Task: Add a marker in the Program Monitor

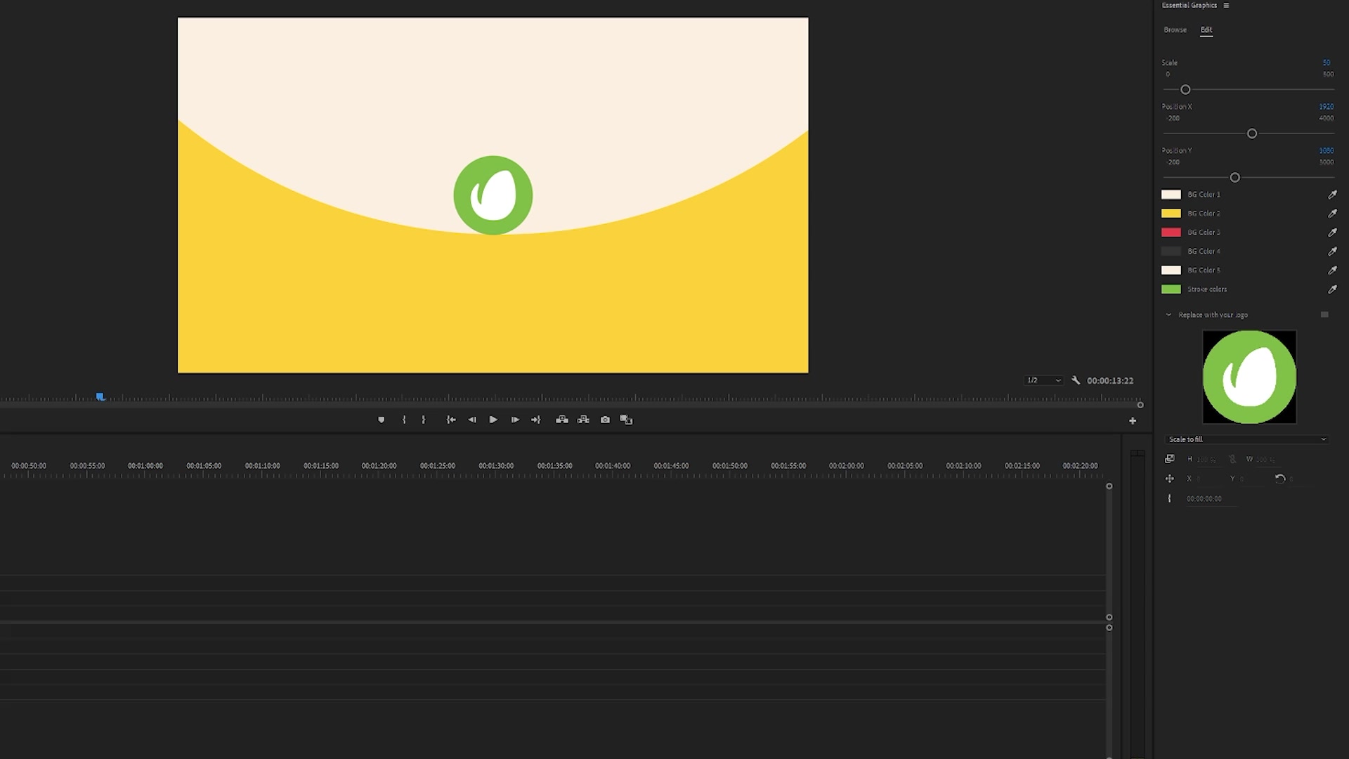Action: pyautogui.click(x=382, y=420)
